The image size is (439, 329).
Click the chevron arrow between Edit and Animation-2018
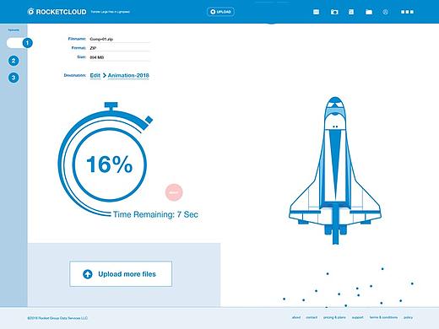click(105, 75)
